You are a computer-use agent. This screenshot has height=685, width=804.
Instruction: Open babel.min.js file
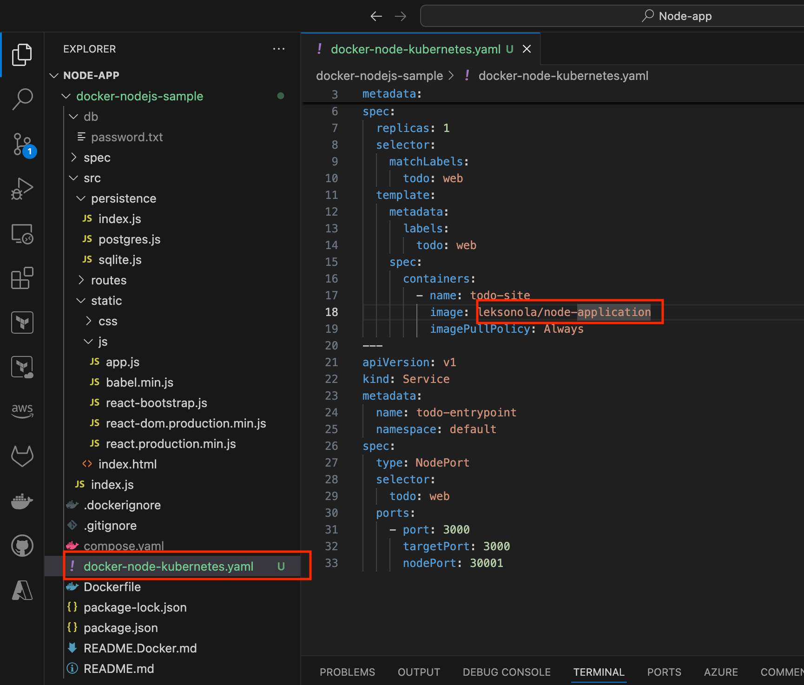[x=139, y=382]
